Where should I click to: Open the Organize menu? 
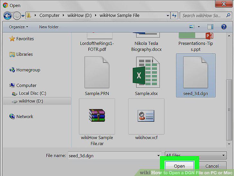pos(19,27)
